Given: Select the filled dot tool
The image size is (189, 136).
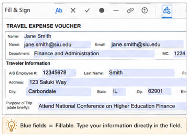Looking at the screenshot, I should click(x=101, y=10).
